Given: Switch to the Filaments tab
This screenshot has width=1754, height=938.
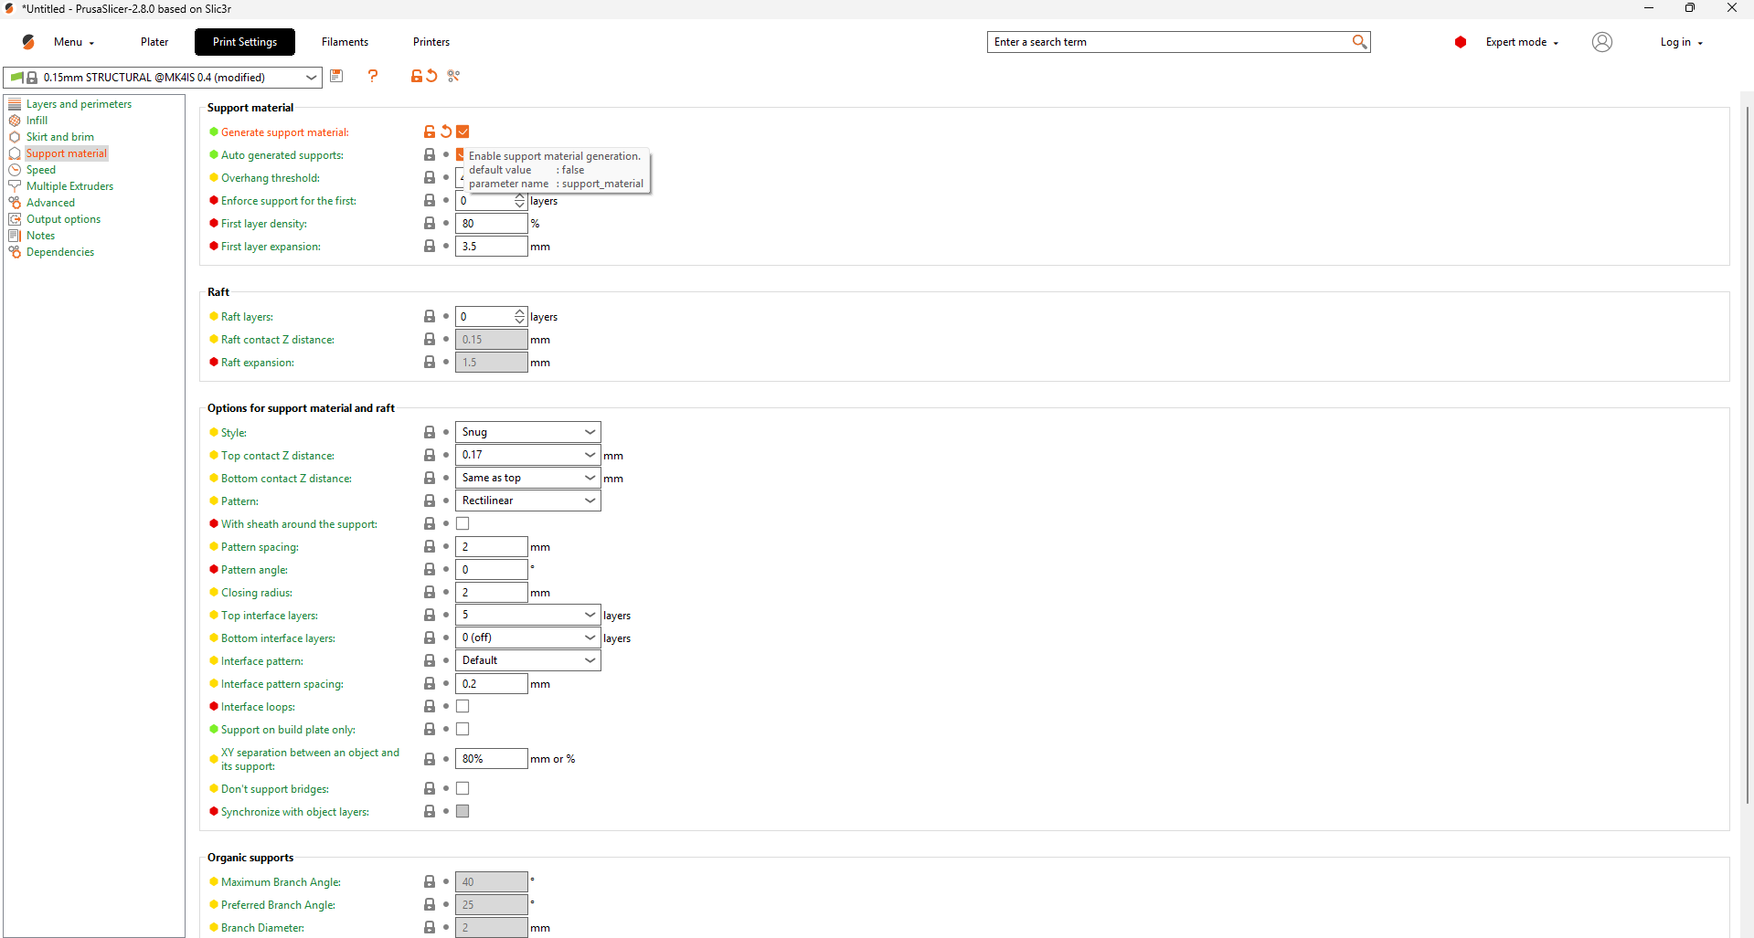Looking at the screenshot, I should click(x=345, y=42).
